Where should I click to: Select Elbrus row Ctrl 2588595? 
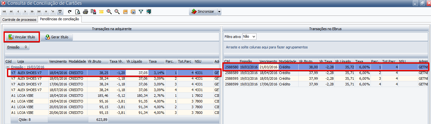click(326, 78)
